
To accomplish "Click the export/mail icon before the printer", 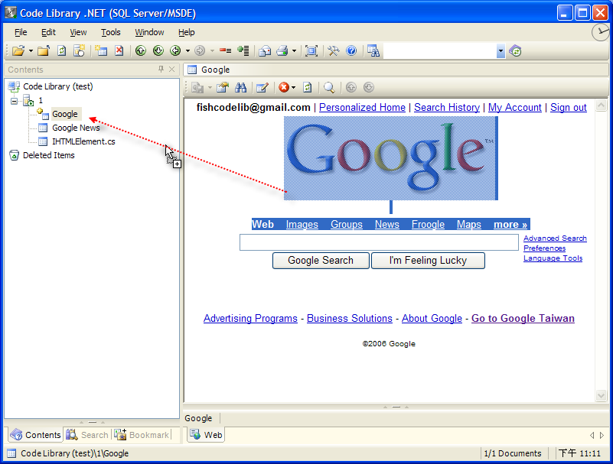I will point(265,50).
